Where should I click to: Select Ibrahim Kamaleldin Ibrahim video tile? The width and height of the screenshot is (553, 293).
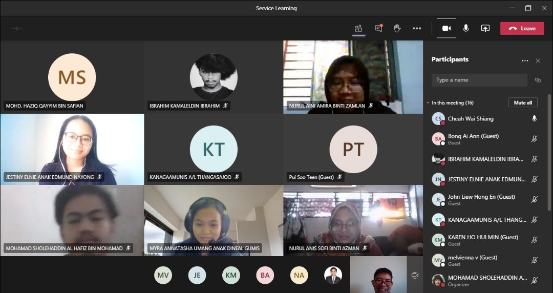(x=214, y=77)
